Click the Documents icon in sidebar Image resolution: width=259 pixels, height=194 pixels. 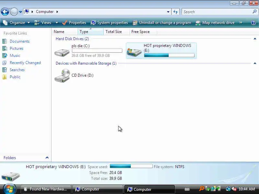pos(5,41)
